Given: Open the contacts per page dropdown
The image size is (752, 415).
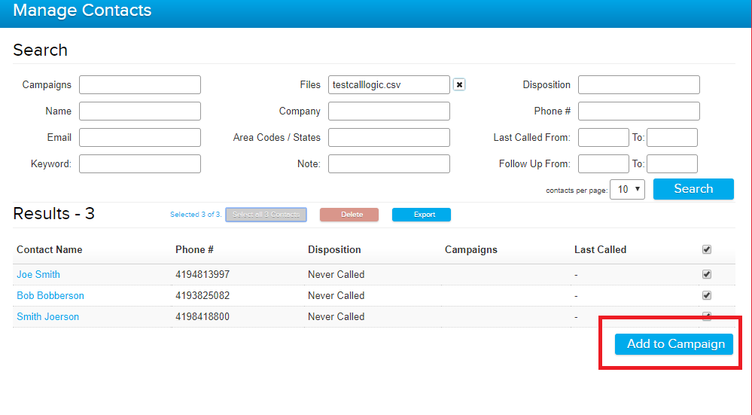Looking at the screenshot, I should point(627,189).
